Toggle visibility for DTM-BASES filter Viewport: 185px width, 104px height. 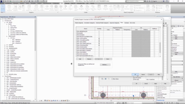(99, 33)
